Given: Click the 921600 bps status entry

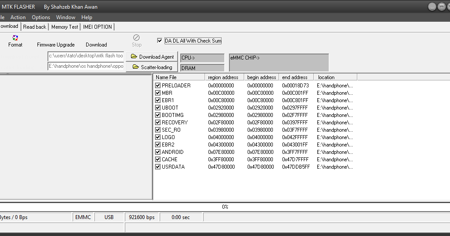Looking at the screenshot, I should point(142,217).
